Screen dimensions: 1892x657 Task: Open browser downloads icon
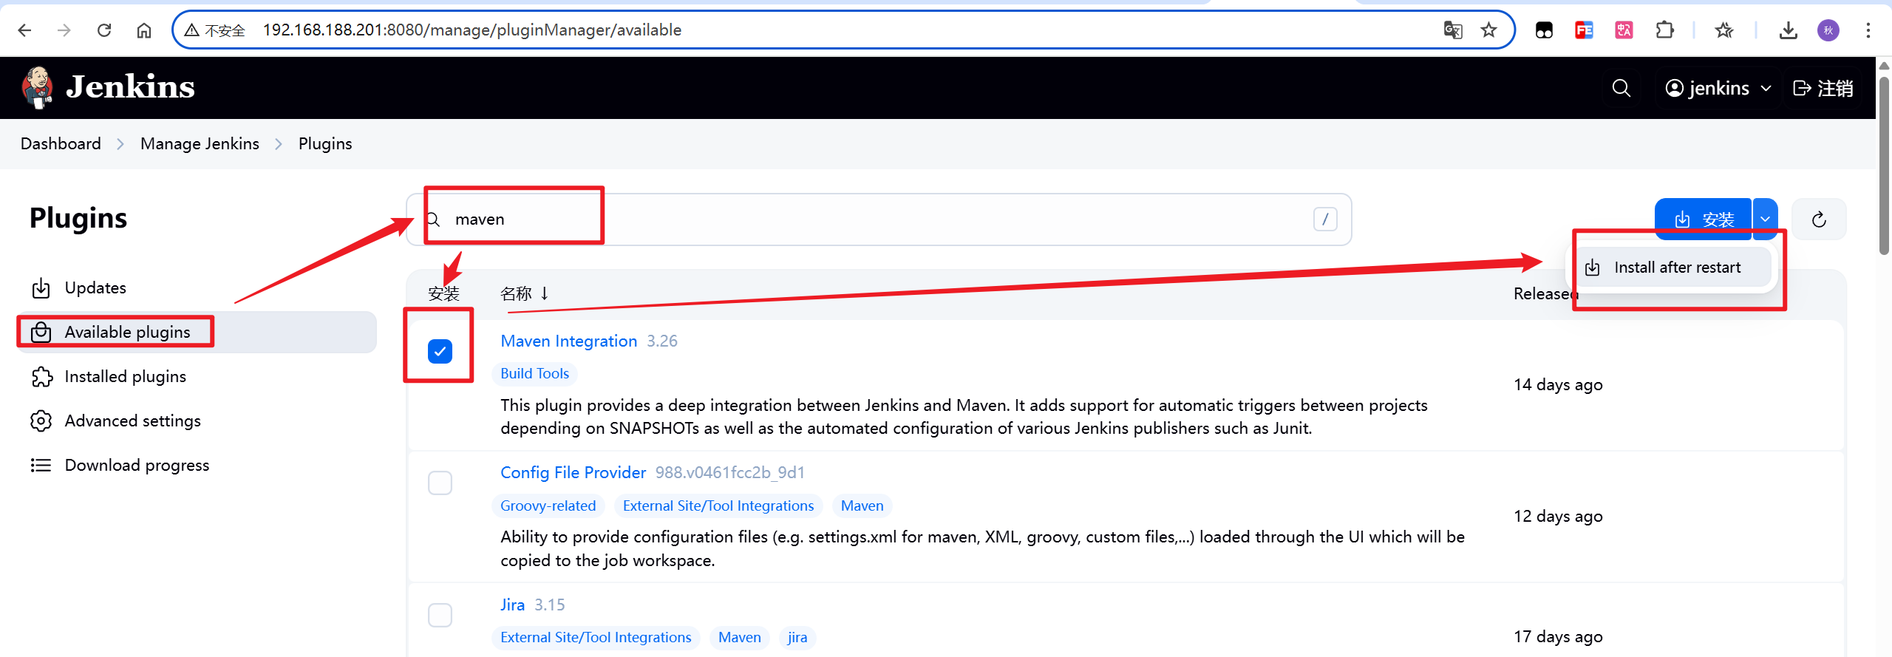tap(1789, 30)
